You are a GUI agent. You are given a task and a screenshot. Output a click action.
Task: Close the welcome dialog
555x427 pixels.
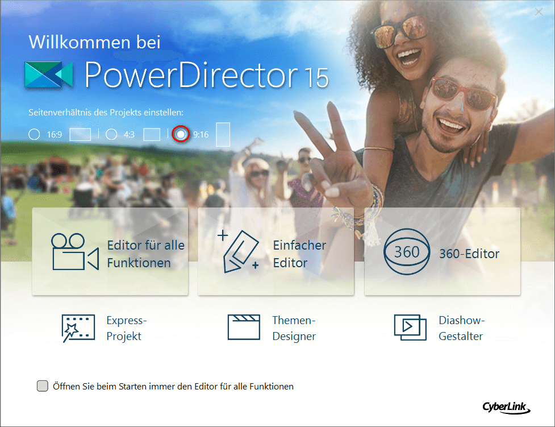click(x=539, y=12)
